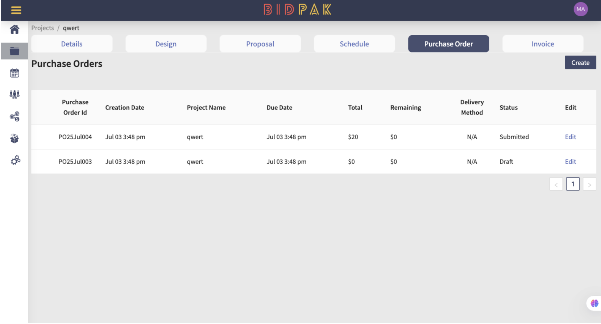Image resolution: width=601 pixels, height=324 pixels.
Task: Switch to the Design tab
Action: tap(166, 44)
